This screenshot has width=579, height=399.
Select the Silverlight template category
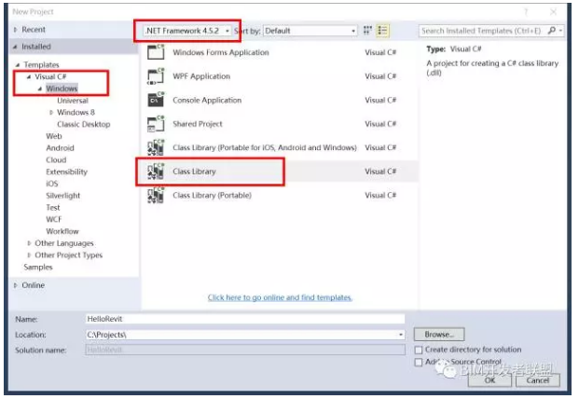click(x=62, y=196)
